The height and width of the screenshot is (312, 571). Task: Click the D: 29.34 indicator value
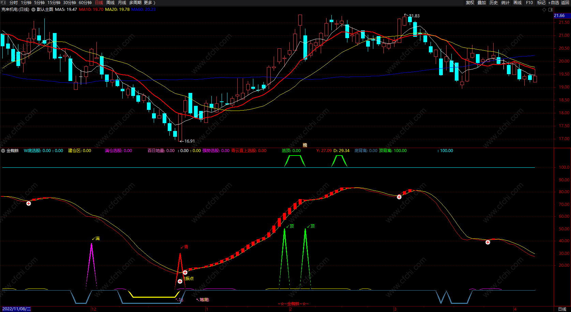(x=342, y=151)
